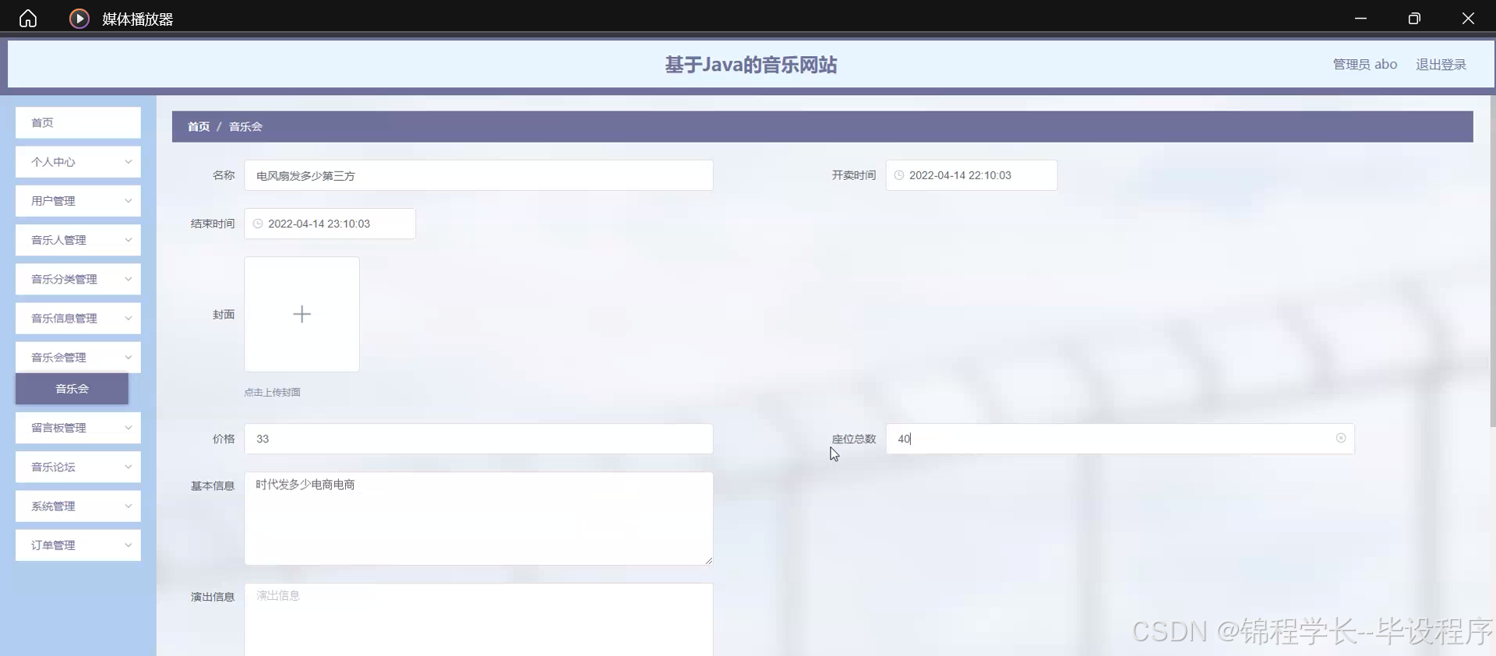Minimize the media player window
1496x656 pixels.
[x=1360, y=18]
